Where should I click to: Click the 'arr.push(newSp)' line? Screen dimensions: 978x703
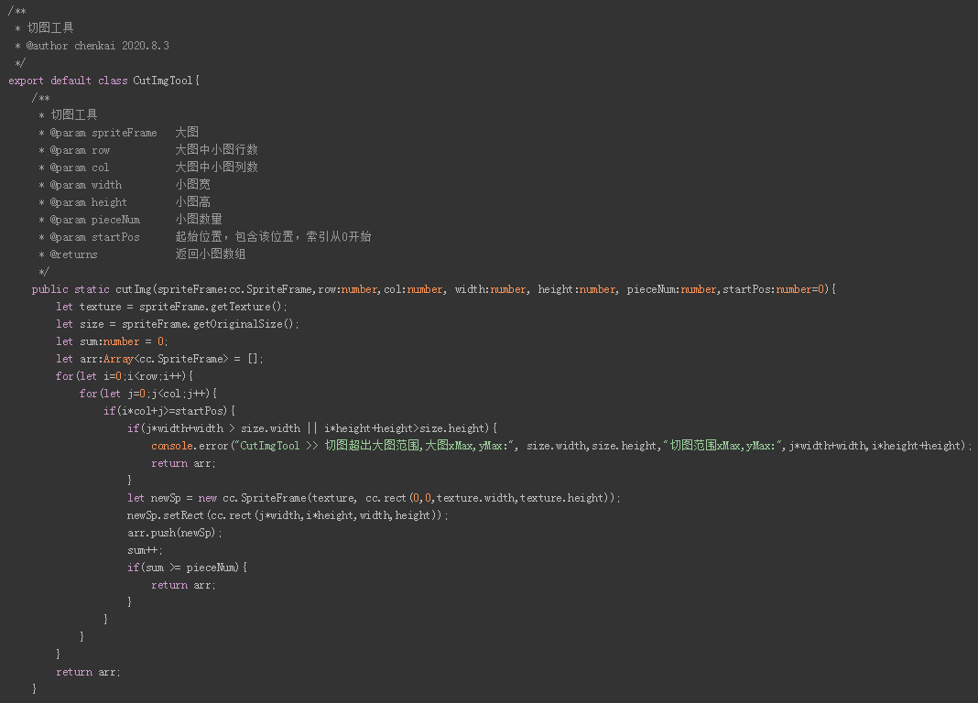click(x=175, y=533)
